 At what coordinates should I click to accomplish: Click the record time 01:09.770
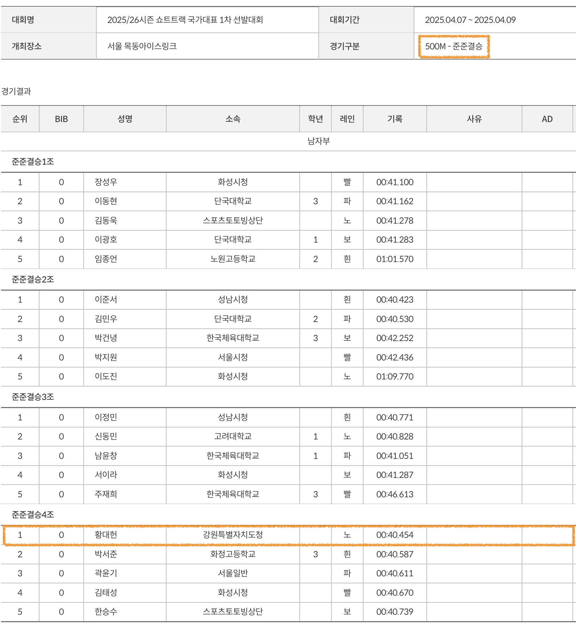[x=395, y=376]
